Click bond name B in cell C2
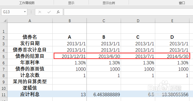Image resolution: width=193 pixels, height=101 pixels. pos(104,37)
